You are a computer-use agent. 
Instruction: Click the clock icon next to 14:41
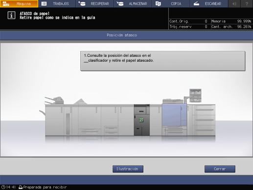(x=3, y=187)
